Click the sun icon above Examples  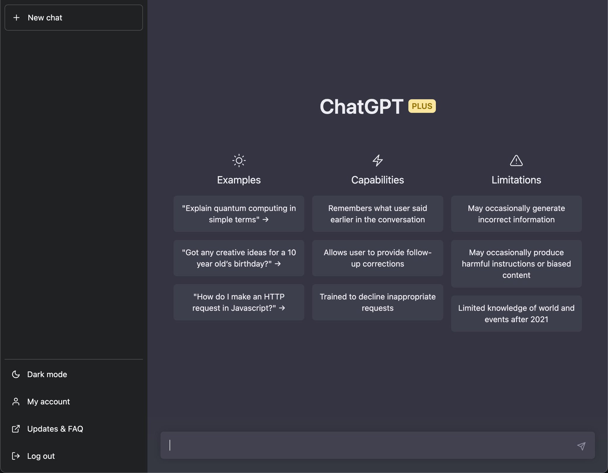[x=238, y=160]
